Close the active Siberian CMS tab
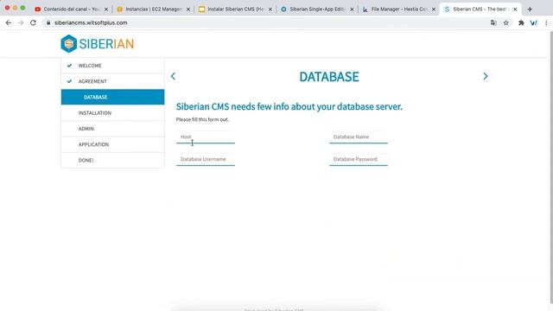Viewport: 553px width, 311px height. click(x=515, y=10)
